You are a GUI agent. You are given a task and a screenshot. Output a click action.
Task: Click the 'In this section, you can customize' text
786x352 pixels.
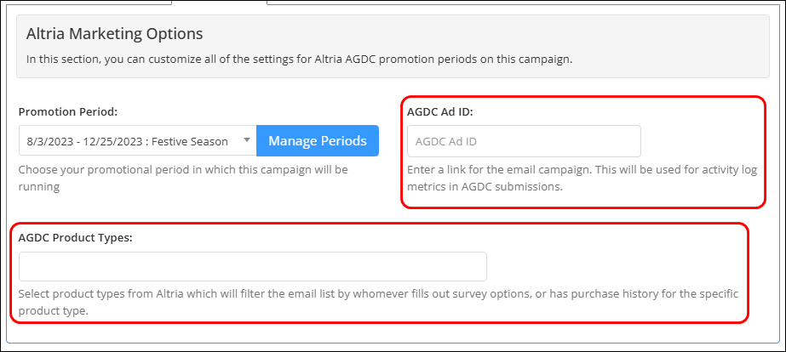(299, 60)
